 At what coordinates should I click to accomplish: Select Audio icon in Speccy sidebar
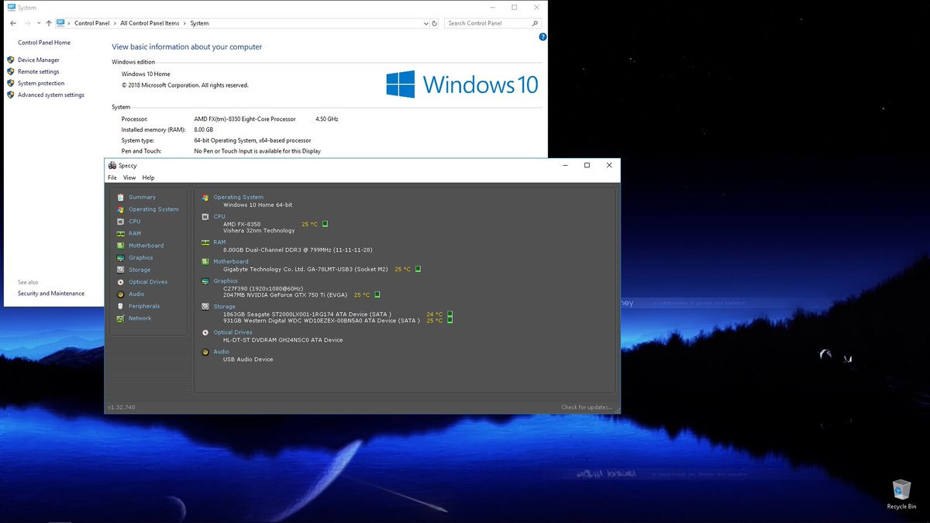point(120,294)
